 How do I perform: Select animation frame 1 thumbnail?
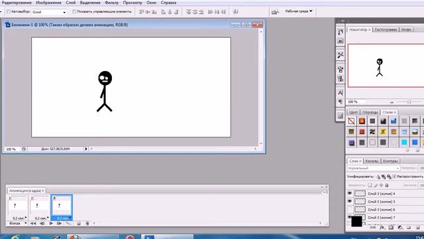coord(17,206)
